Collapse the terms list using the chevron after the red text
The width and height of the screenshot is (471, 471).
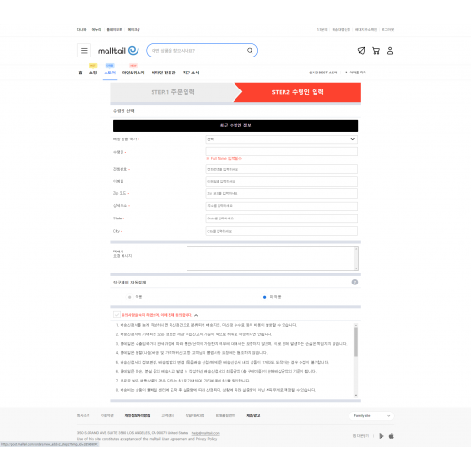[196, 315]
